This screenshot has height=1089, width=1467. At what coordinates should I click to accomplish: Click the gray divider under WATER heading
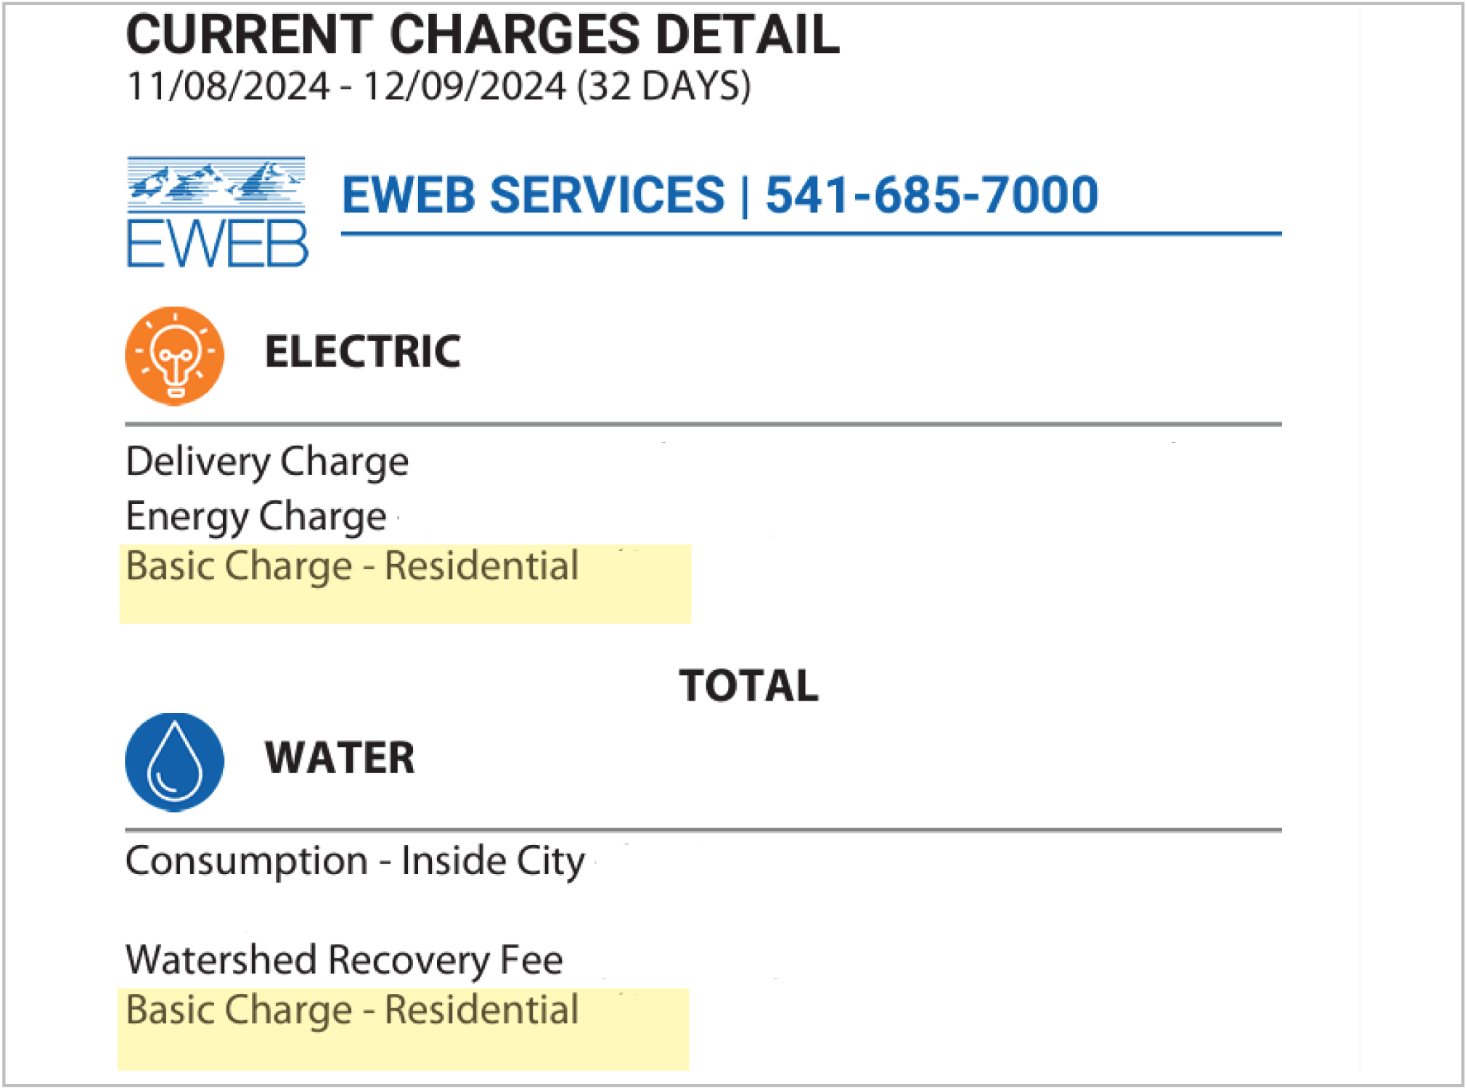pos(703,829)
